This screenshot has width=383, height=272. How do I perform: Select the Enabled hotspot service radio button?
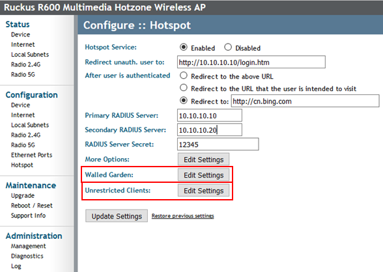point(184,47)
